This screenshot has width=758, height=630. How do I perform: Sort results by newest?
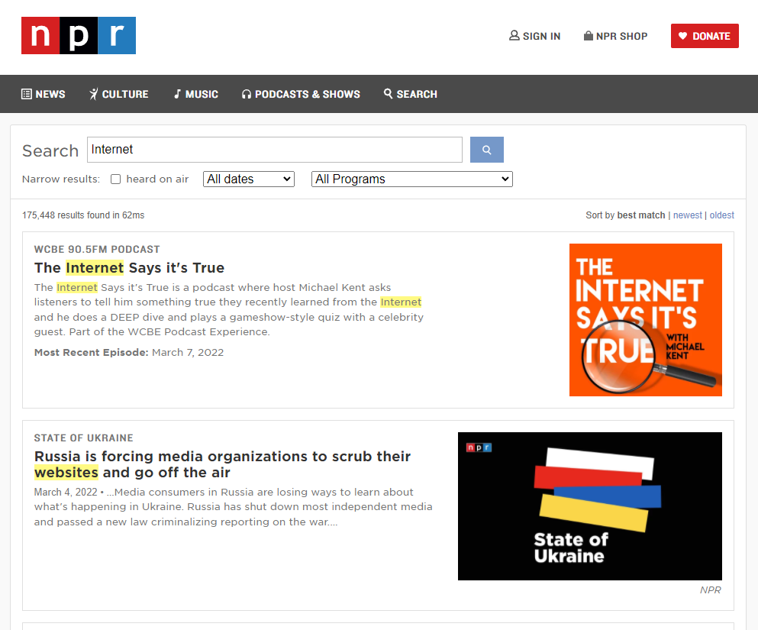click(688, 215)
